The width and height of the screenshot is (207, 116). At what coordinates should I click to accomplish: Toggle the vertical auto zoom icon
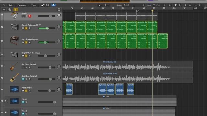coord(175,5)
